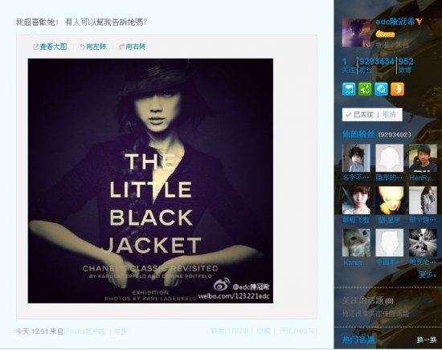Click the orange face badge icon
Screen dimensions: 442x350
[398, 90]
